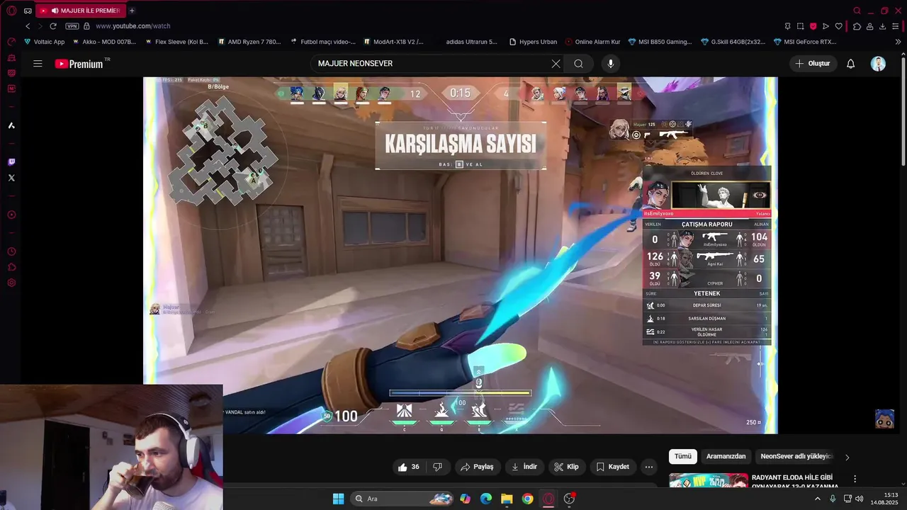Screen dimensions: 907x510
Task: Open X (Twitter) in Opera sidebar
Action: coord(11,178)
